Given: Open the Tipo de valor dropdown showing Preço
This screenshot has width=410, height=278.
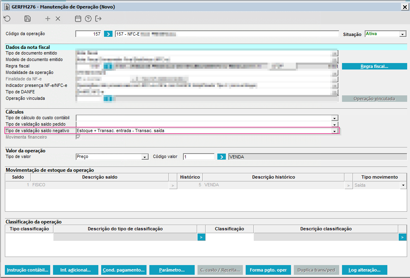Looking at the screenshot, I should (x=145, y=157).
